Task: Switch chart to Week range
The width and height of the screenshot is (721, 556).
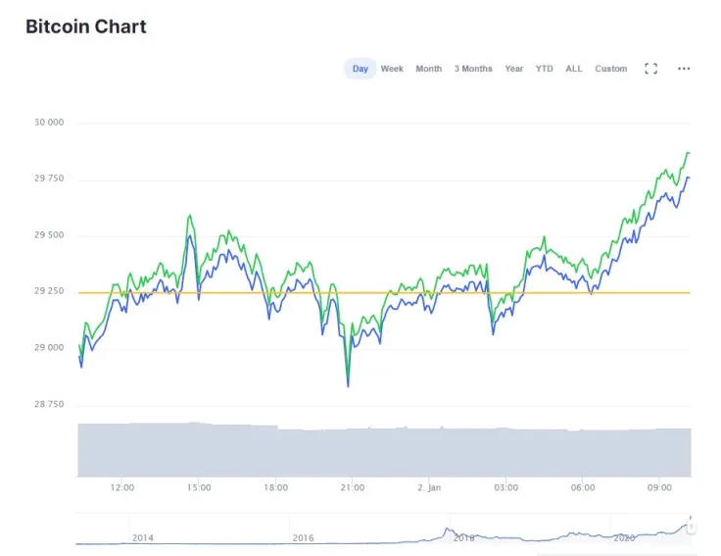Action: (392, 69)
